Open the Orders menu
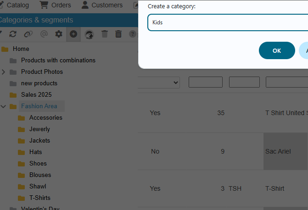308x210 pixels. tap(56, 5)
